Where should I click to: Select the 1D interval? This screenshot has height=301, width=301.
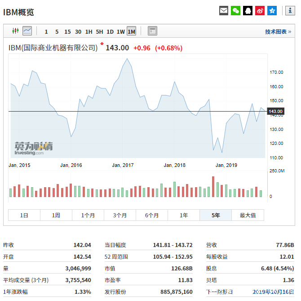[x=110, y=31]
